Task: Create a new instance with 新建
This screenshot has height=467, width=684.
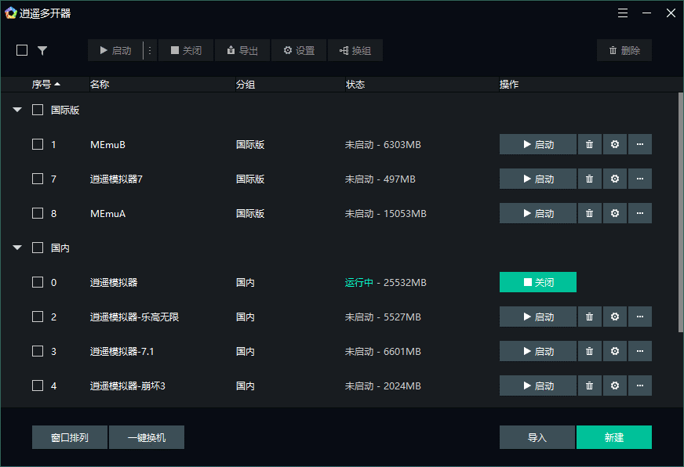Action: (x=614, y=437)
